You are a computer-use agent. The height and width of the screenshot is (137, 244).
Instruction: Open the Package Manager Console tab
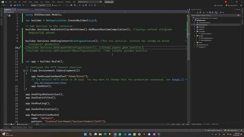point(19,127)
